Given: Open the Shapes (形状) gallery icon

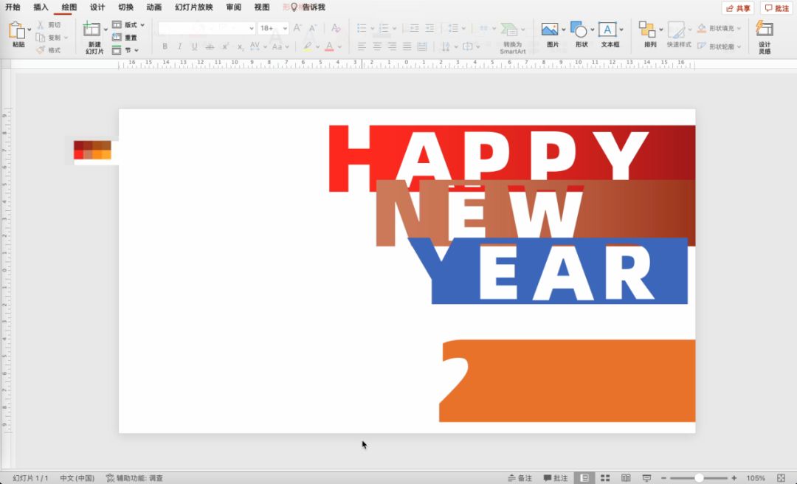Looking at the screenshot, I should coord(579,30).
